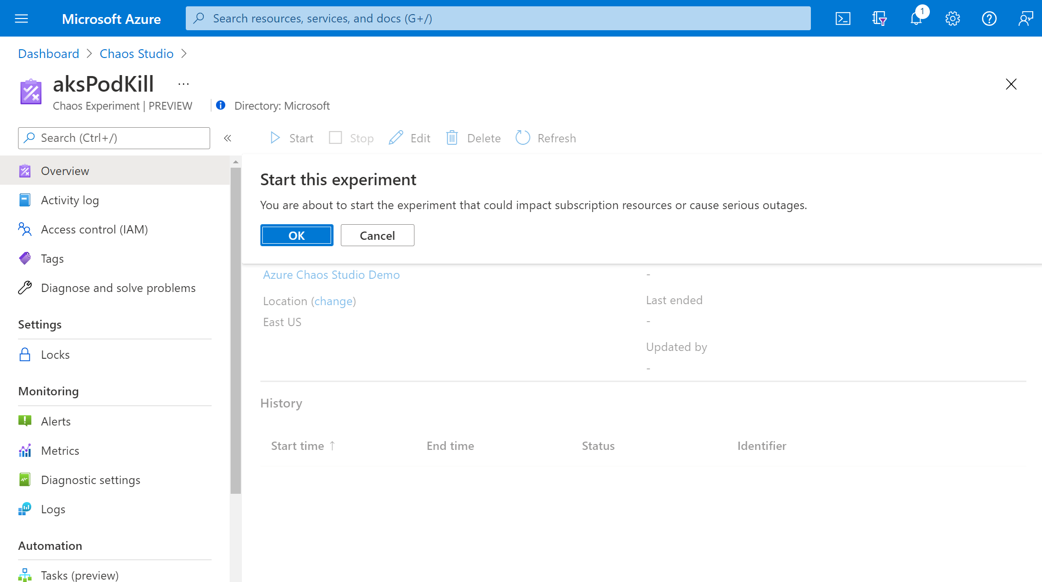Screen dimensions: 1042x582
Task: Select the Activity log menu item
Action: click(x=70, y=199)
